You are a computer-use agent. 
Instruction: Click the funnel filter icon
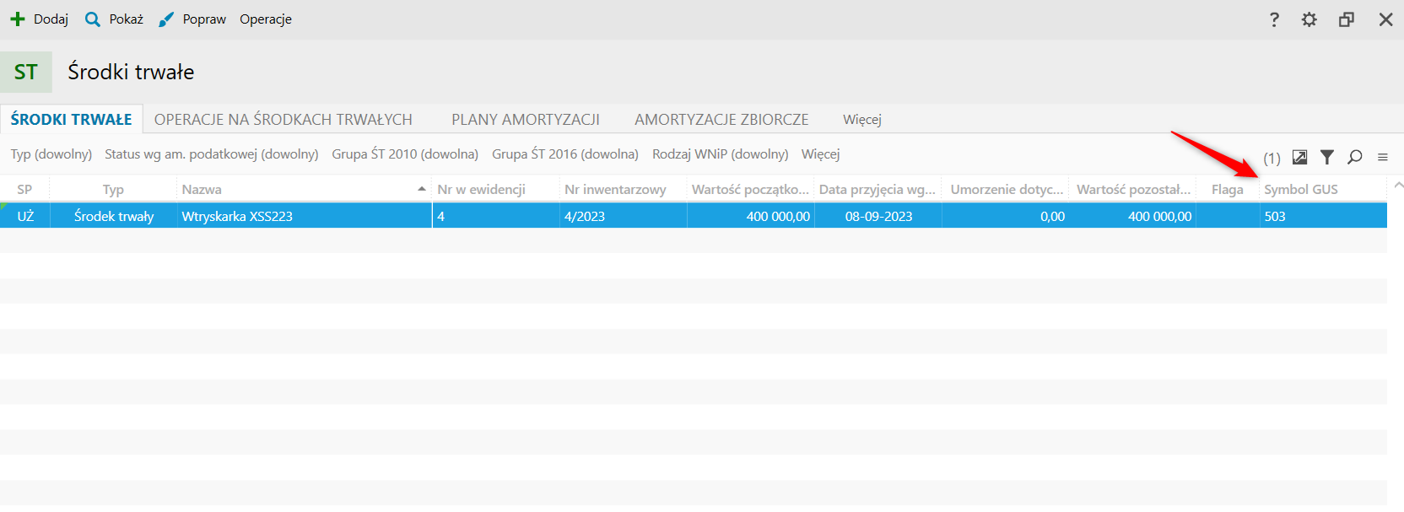(1327, 157)
